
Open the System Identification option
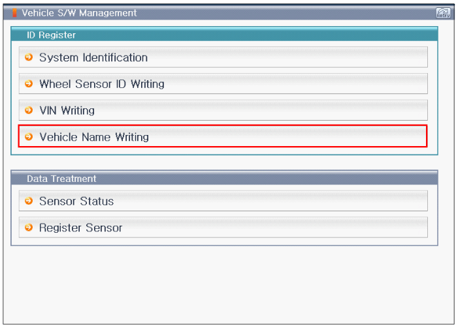(x=93, y=57)
